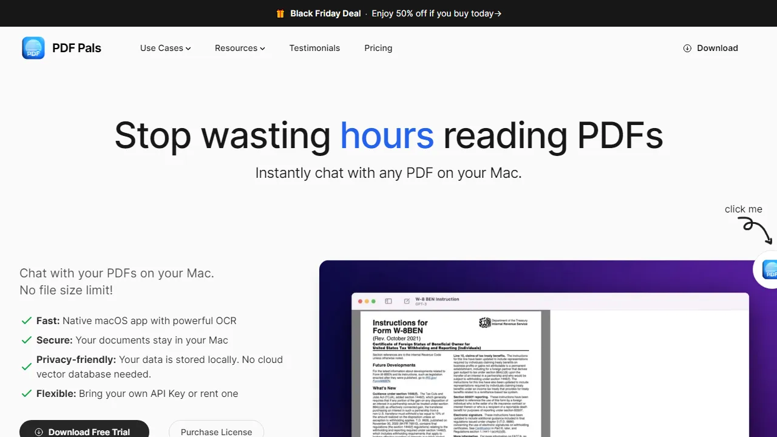Image resolution: width=777 pixels, height=437 pixels.
Task: Click the Form W-8BEN document page
Action: [450, 374]
